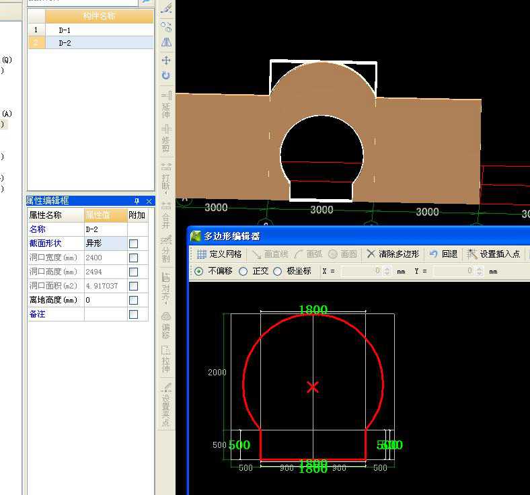Click the 延伸 (extend) tool

click(x=166, y=104)
